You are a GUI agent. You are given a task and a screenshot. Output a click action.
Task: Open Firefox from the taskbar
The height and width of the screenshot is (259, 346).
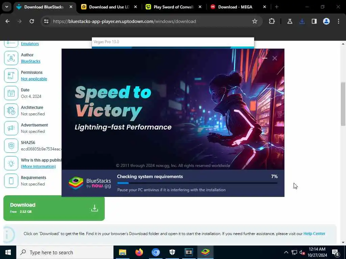139,252
